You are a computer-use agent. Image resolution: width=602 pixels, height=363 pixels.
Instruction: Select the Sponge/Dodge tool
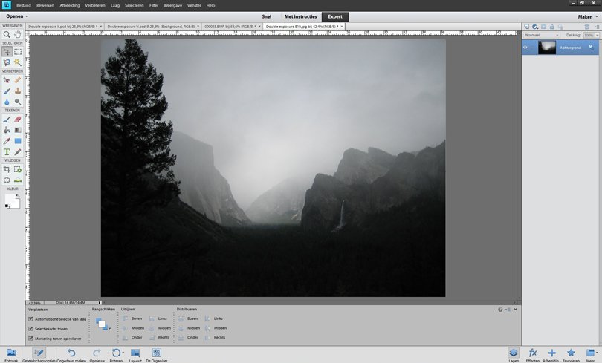tap(18, 102)
